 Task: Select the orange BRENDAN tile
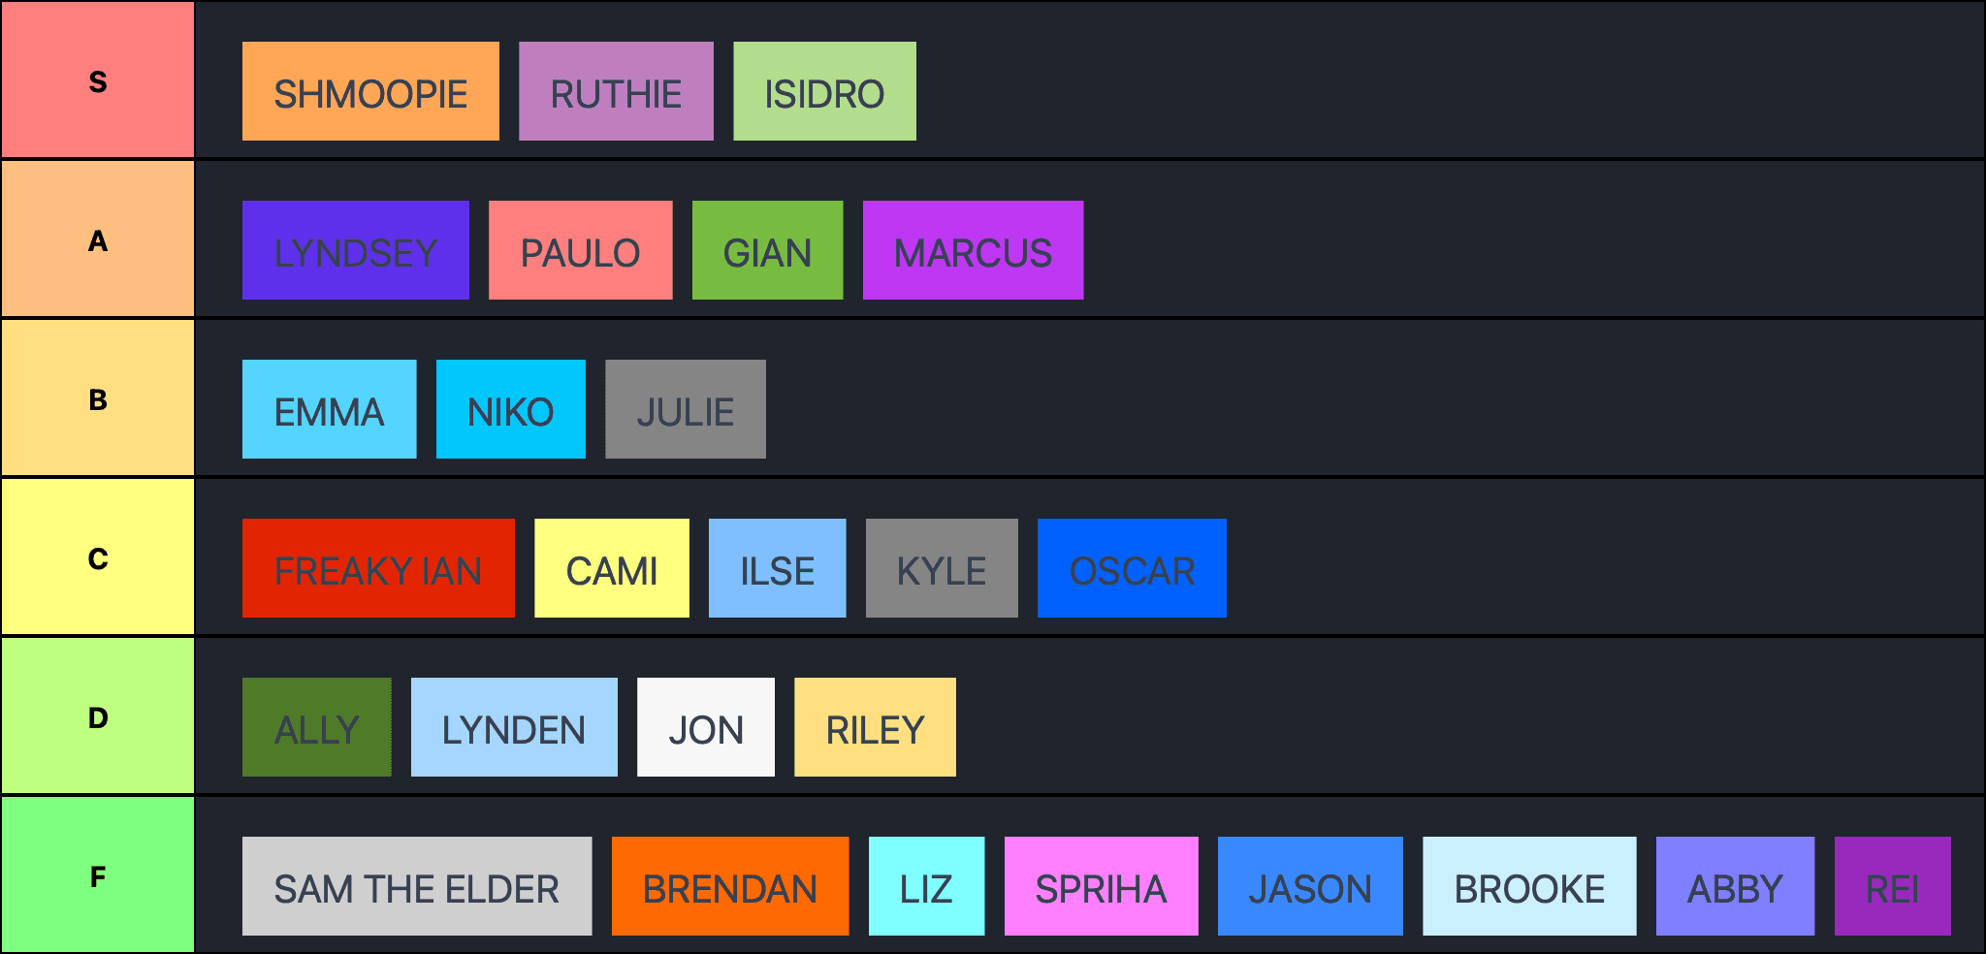[x=729, y=886]
